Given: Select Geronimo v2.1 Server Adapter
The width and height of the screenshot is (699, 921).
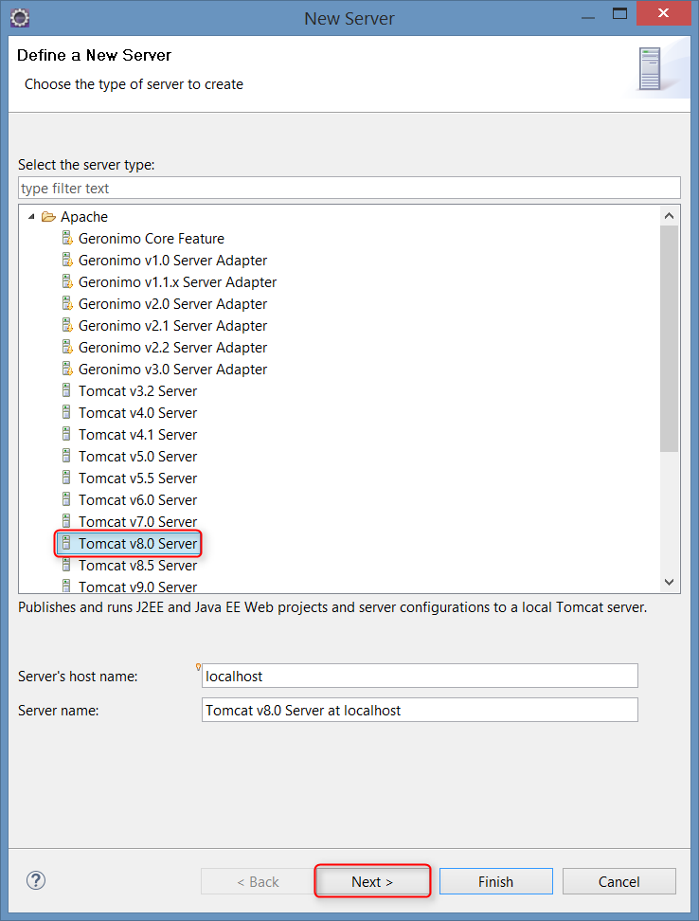Looking at the screenshot, I should click(172, 325).
